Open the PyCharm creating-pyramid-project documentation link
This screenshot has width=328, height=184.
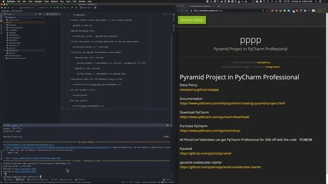tap(232, 103)
